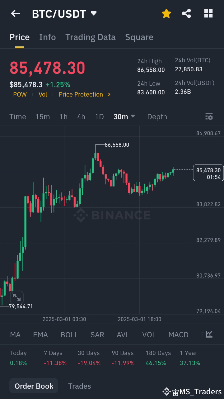Open the share options with the share icon
224x399 pixels.
[186, 13]
